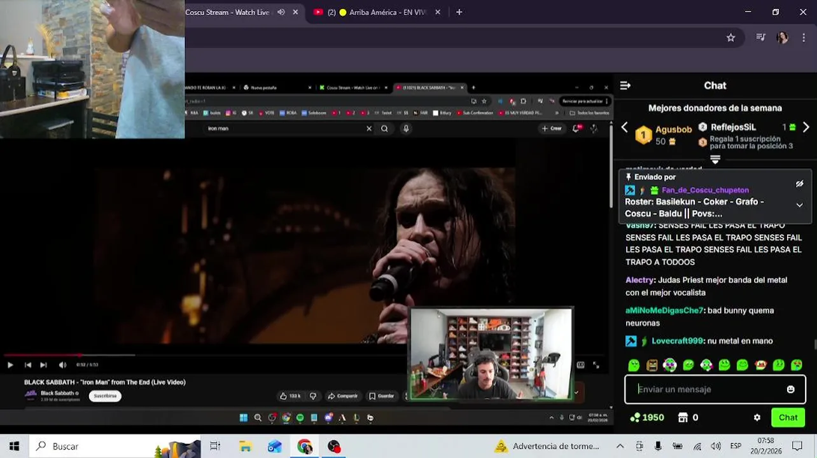
Task: Click the Suscribirse button under the video
Action: (x=105, y=396)
